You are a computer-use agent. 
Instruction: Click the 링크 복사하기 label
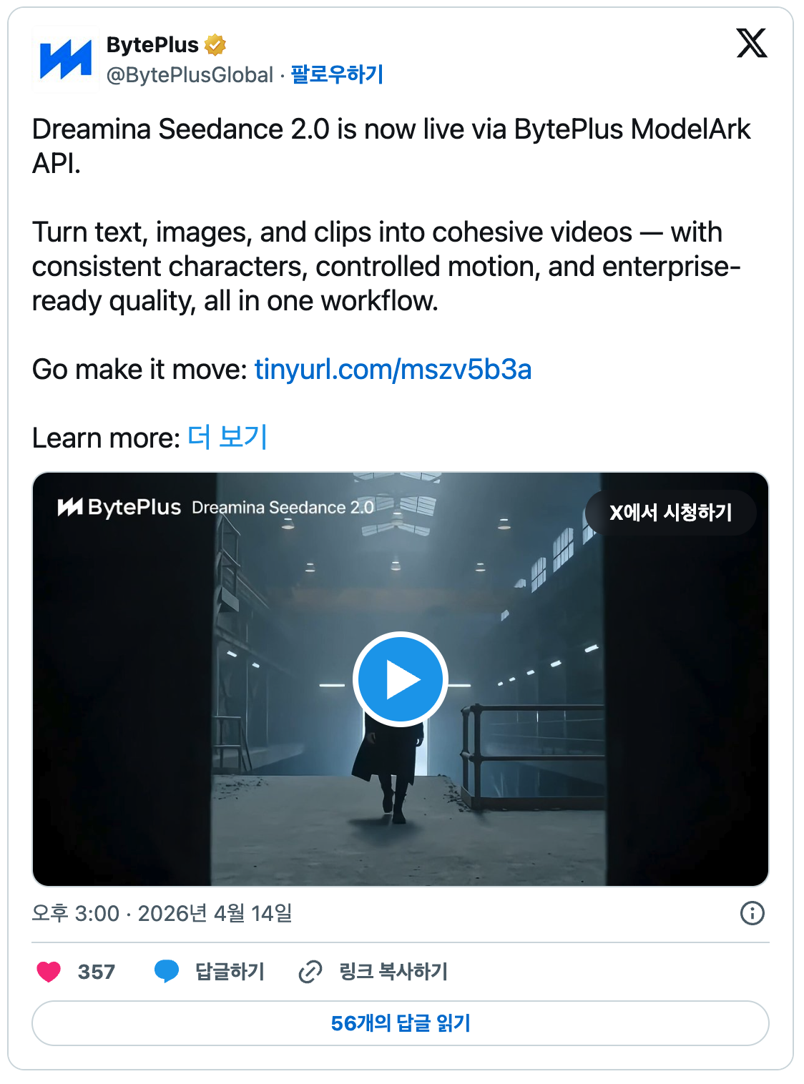tap(393, 972)
